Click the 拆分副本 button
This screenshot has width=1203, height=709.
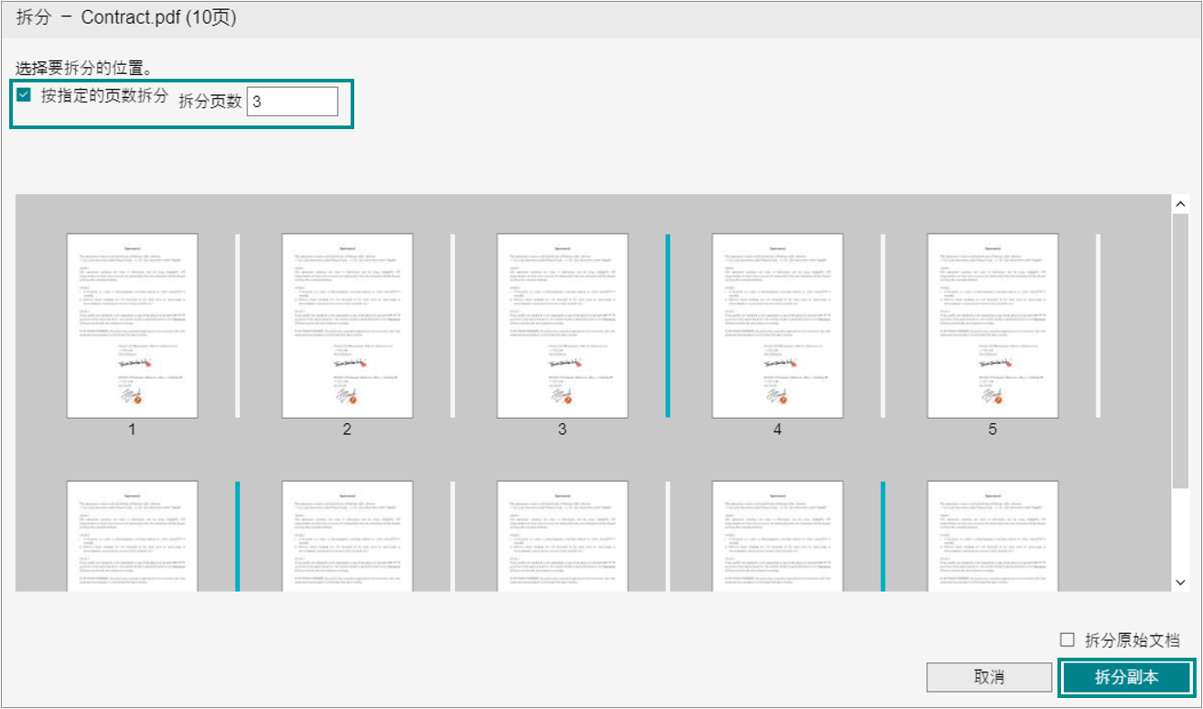point(1126,678)
